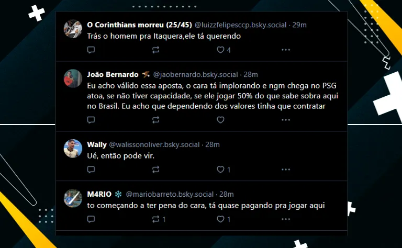Image resolution: width=402 pixels, height=248 pixels.
Task: Open three-dot menu on João Bernardo's post
Action: click(286, 120)
